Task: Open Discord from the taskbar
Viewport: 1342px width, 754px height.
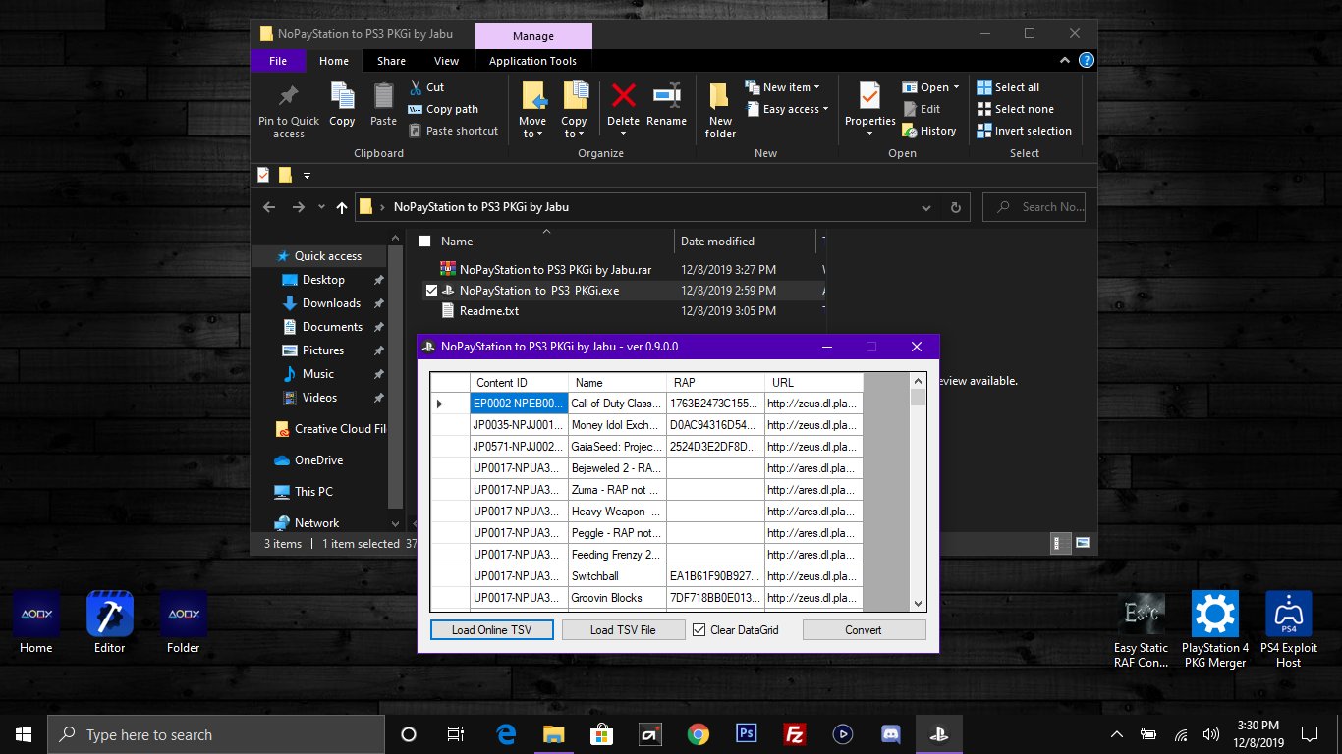Action: pos(889,733)
